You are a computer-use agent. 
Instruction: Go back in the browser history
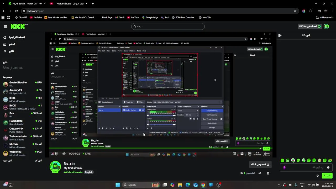point(4,11)
